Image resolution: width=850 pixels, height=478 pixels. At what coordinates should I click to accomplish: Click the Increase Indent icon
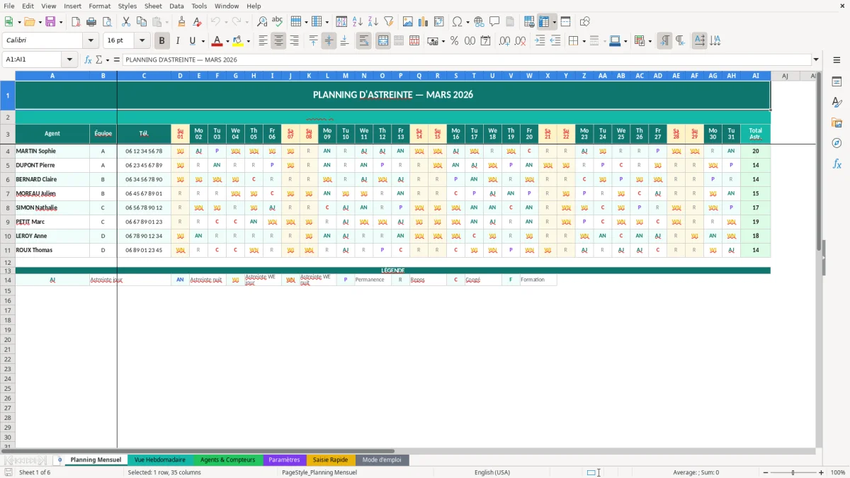pos(540,41)
